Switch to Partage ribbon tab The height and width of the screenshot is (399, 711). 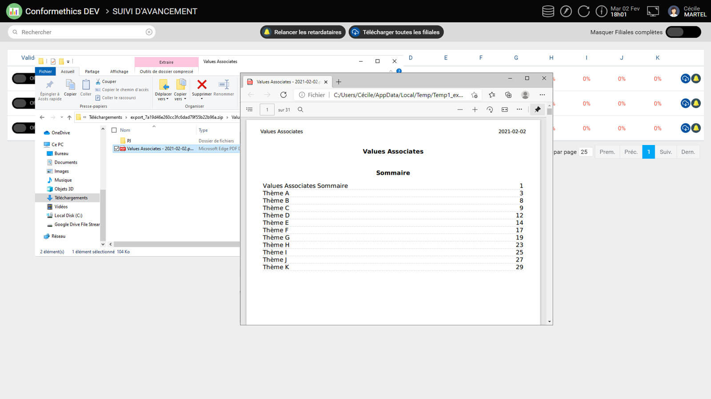[92, 71]
